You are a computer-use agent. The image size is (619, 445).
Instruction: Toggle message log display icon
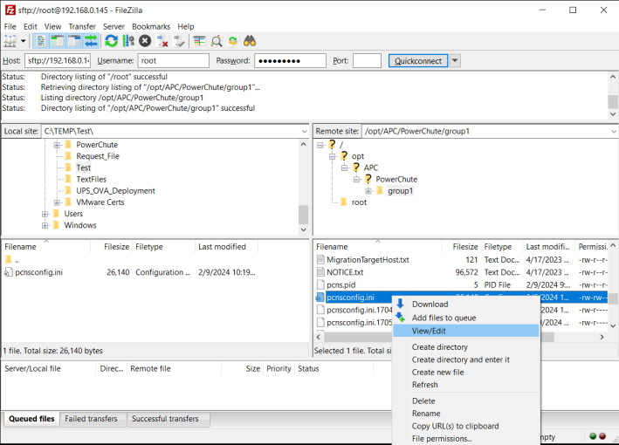coord(41,41)
